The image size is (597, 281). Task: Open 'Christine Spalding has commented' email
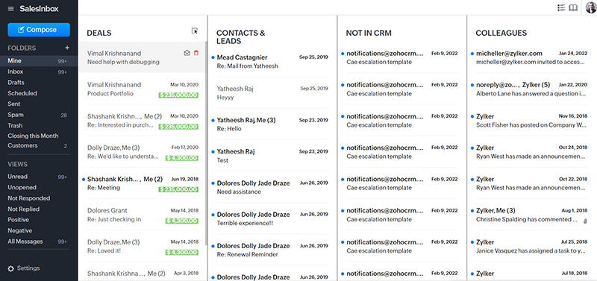tap(531, 215)
